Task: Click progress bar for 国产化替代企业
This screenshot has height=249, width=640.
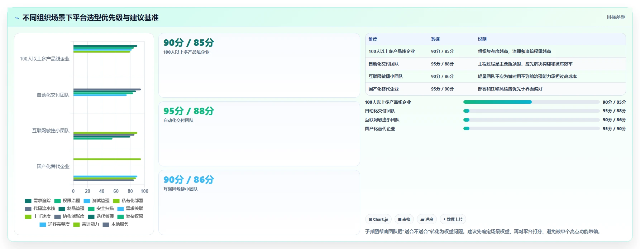Action: pos(531,128)
